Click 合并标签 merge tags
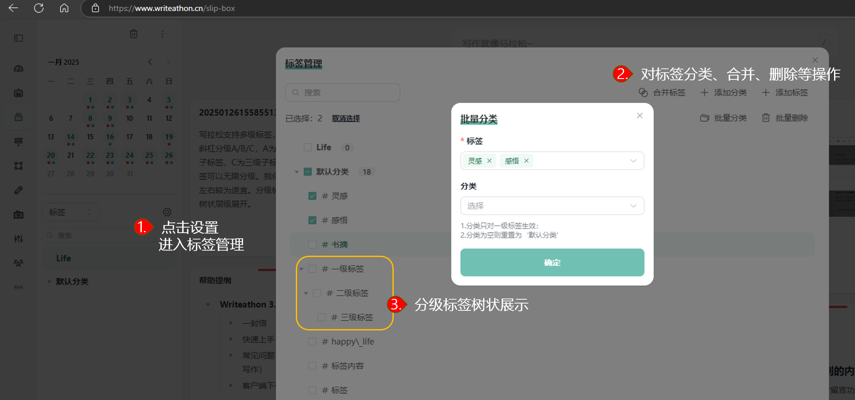 click(x=662, y=93)
